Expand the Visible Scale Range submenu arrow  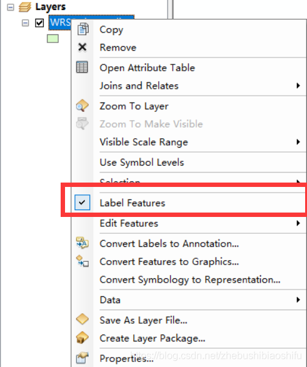(298, 142)
